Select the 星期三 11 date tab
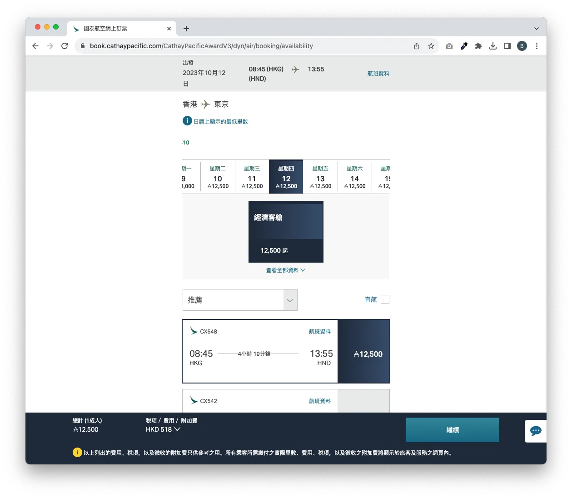Screen dimensions: 572x498 252,177
